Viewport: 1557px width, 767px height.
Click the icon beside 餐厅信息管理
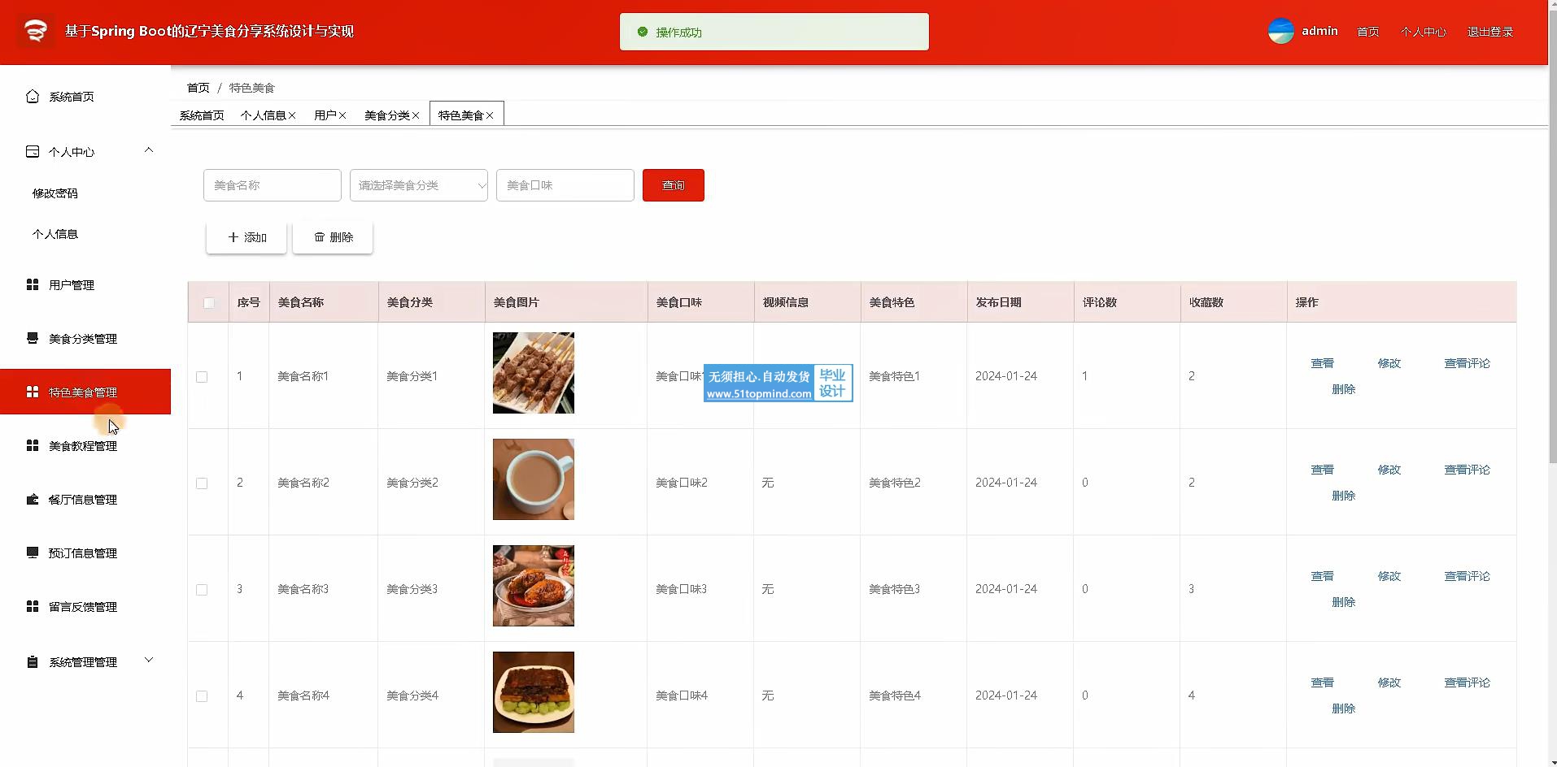pos(33,499)
